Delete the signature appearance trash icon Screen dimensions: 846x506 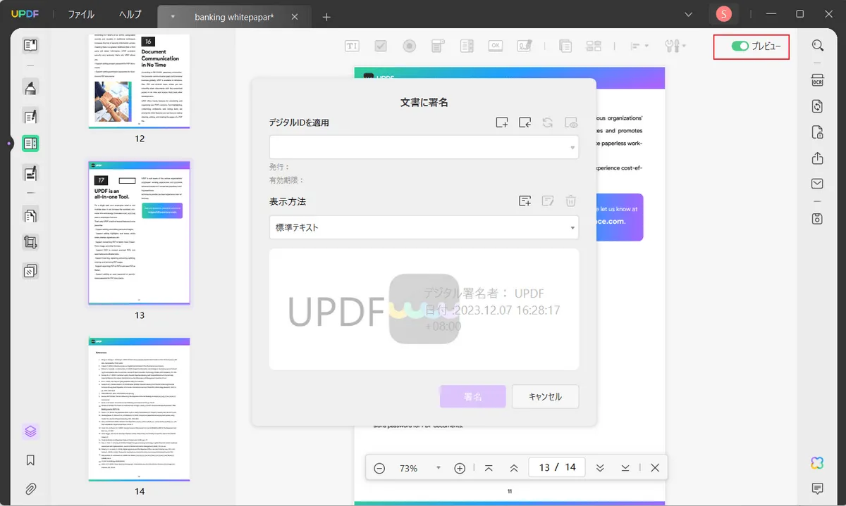point(571,201)
